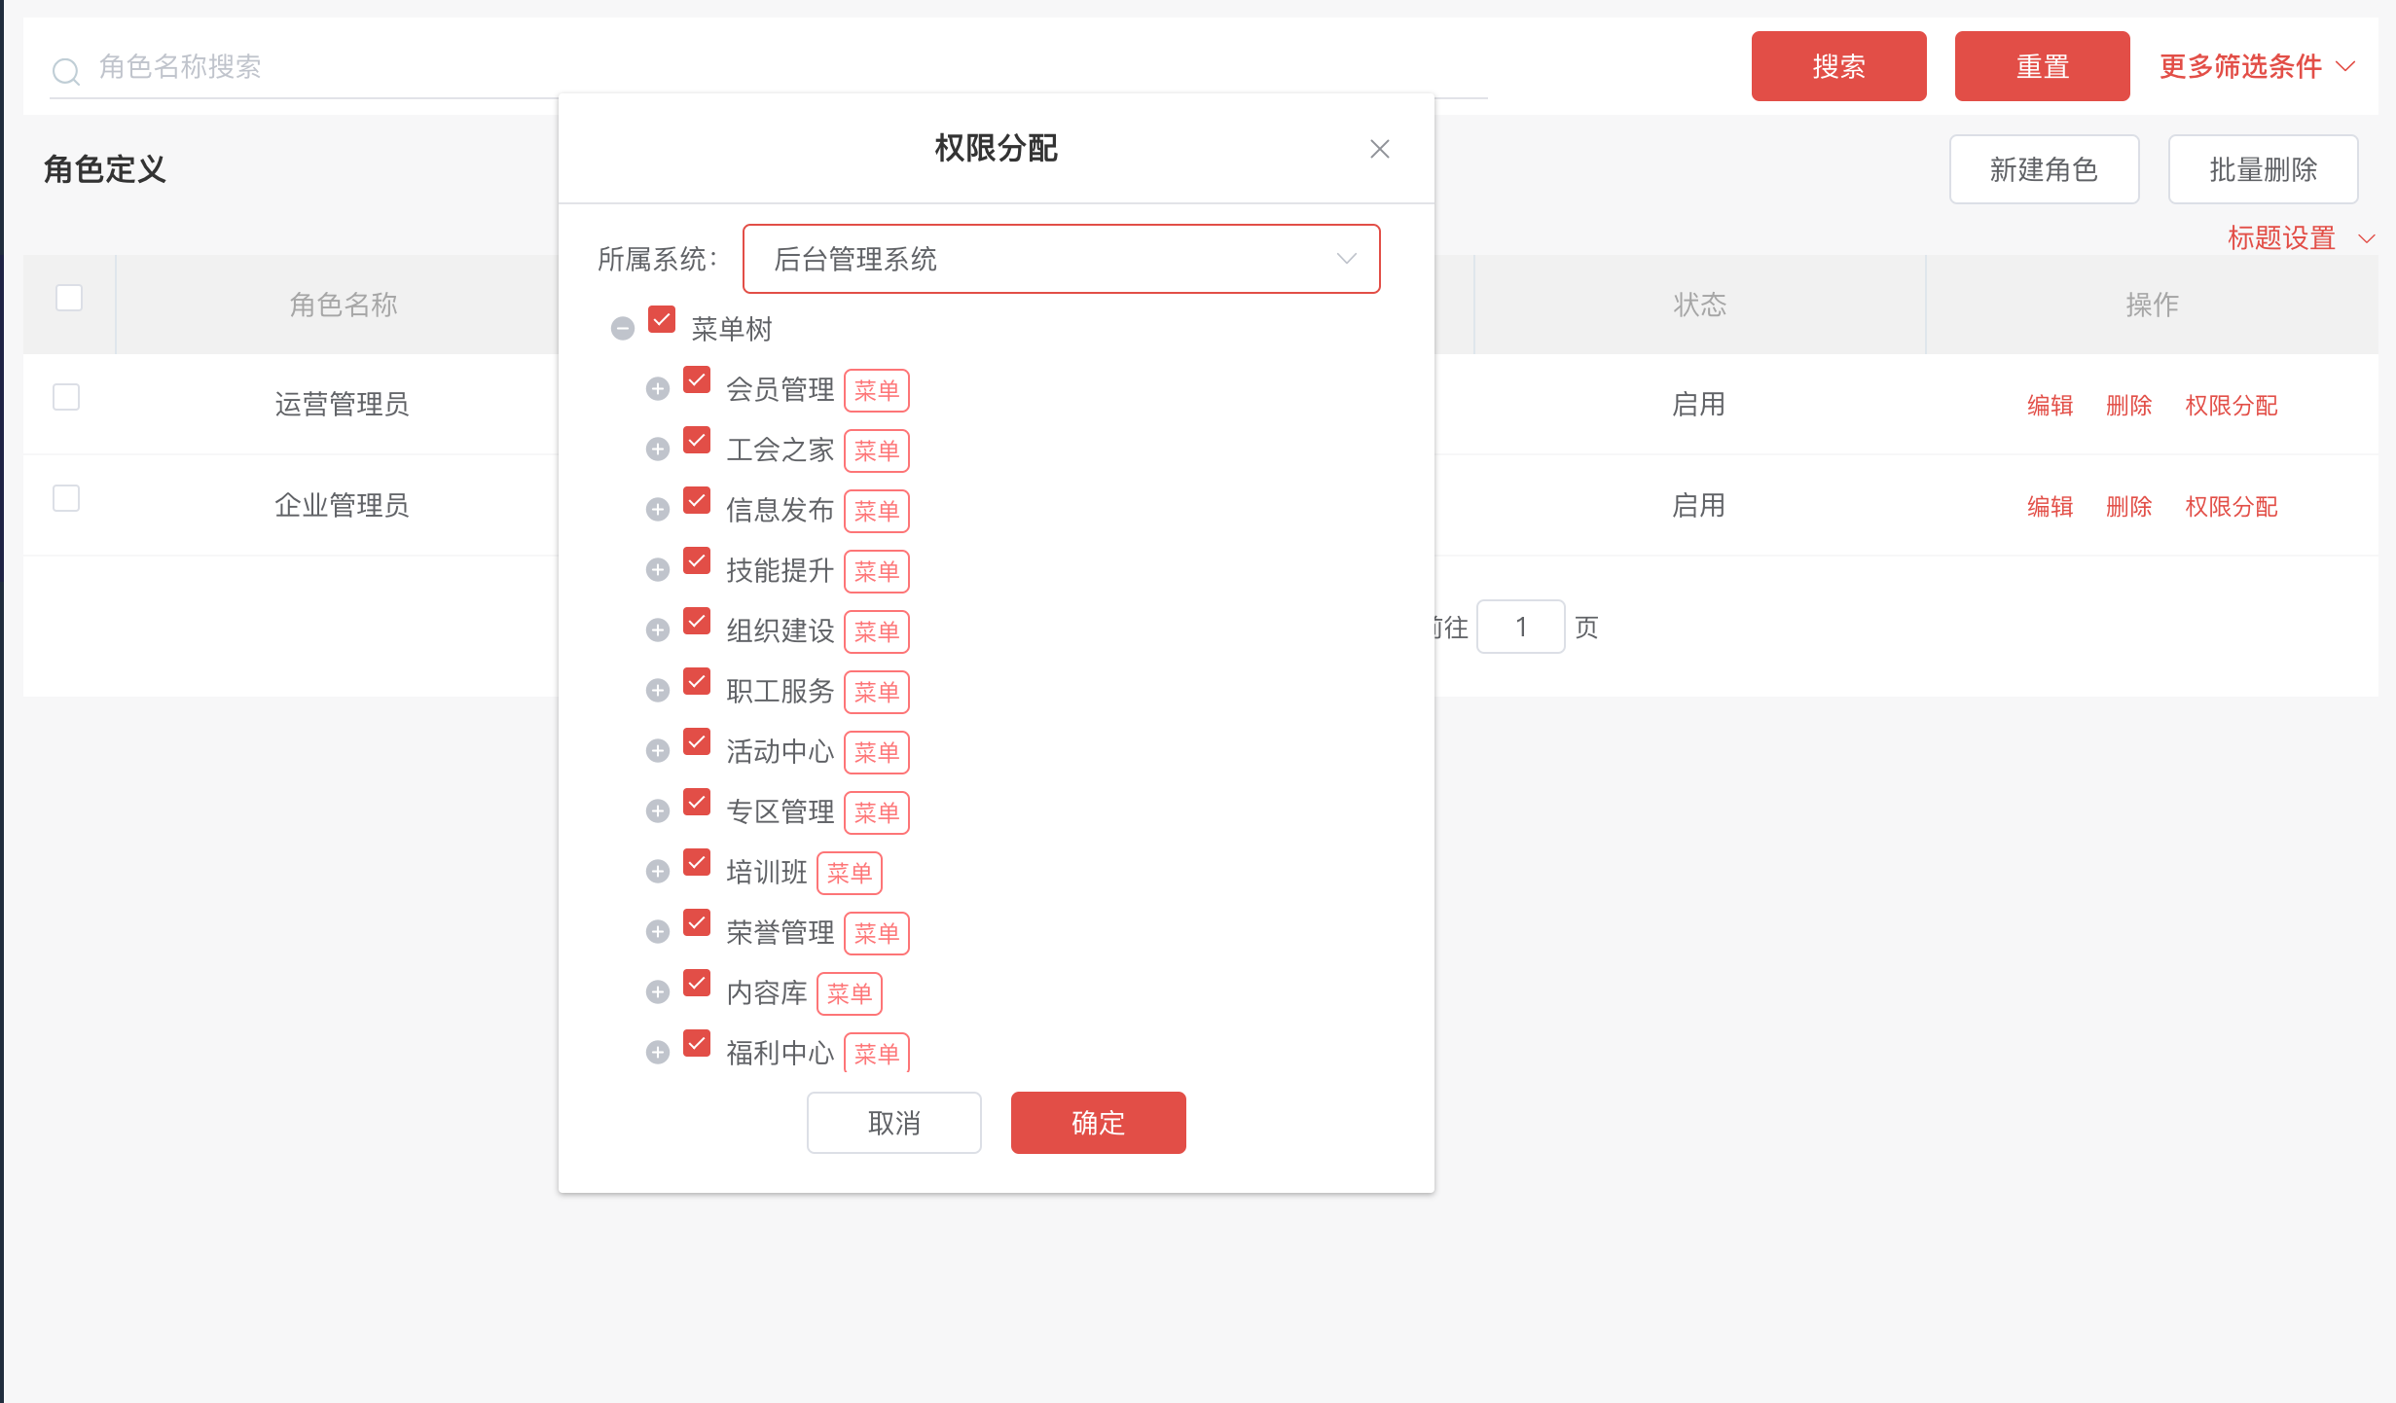Viewport: 2396px width, 1403px height.
Task: Select the 会员管理 tree label
Action: [780, 389]
